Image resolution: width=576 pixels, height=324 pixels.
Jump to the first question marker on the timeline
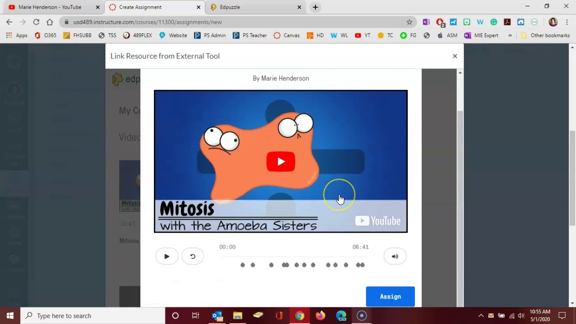[243, 265]
